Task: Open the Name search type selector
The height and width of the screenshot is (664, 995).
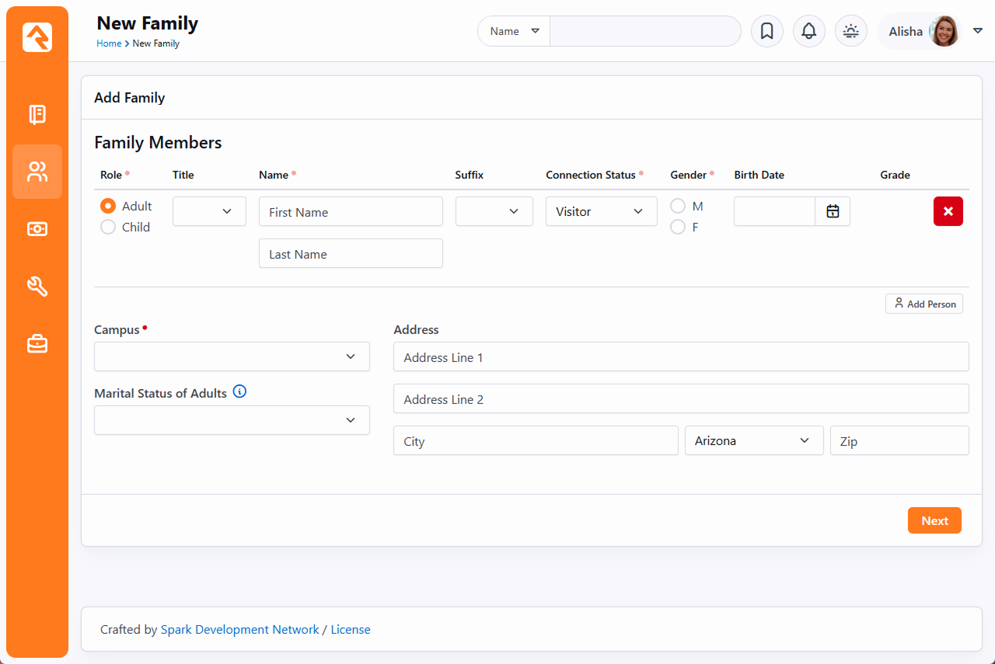Action: [x=514, y=31]
